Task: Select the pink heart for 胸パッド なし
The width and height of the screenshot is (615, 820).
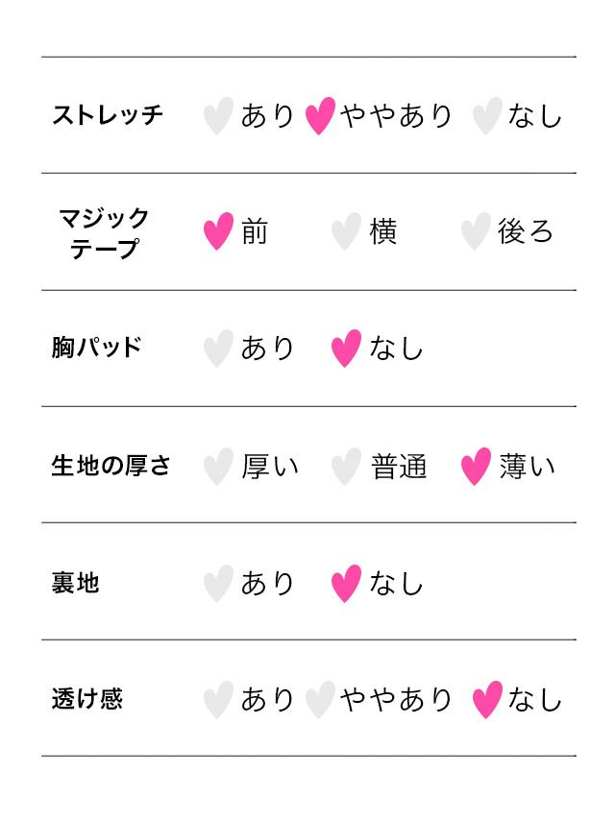Action: point(346,348)
